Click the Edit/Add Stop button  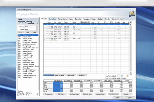87,94
